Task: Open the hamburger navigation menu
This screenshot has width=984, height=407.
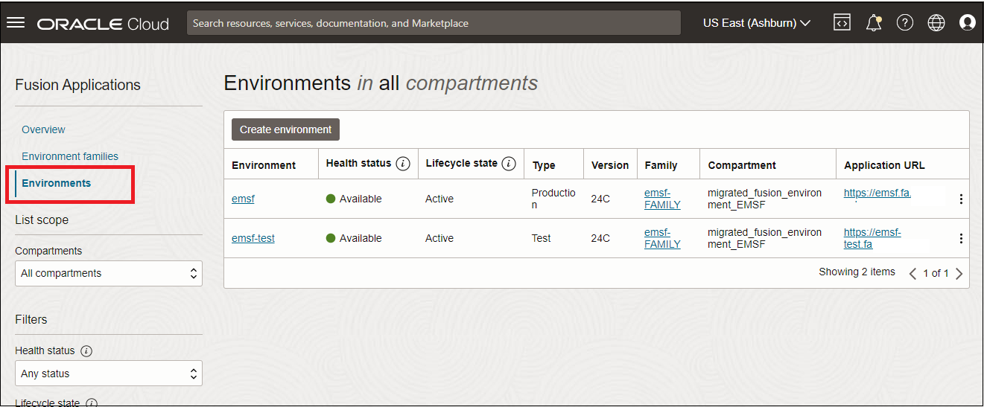Action: (16, 22)
